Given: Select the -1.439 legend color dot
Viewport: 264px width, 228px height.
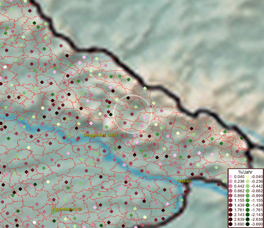Looking at the screenshot, I should 248,205.
